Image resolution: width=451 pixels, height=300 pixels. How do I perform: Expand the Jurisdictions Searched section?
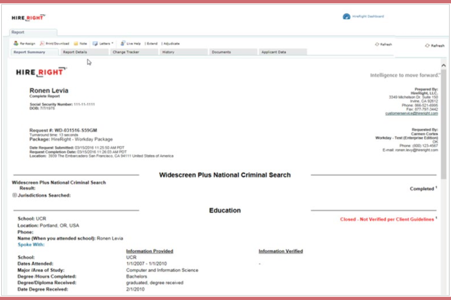[15, 195]
